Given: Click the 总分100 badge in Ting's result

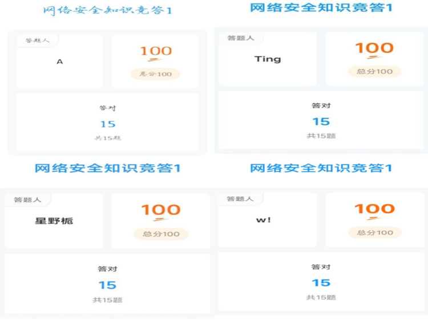Looking at the screenshot, I should point(375,71).
